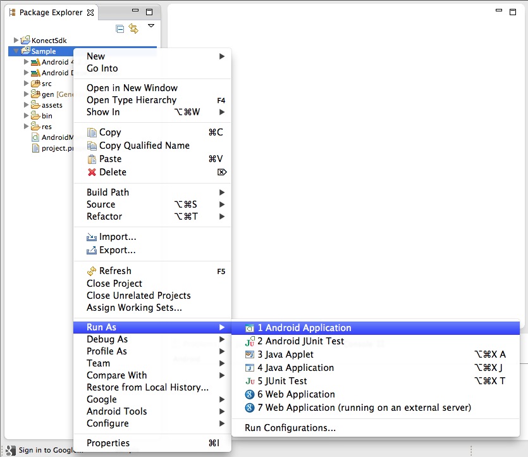Run as 4 Java Application
528x457 pixels.
click(x=376, y=368)
